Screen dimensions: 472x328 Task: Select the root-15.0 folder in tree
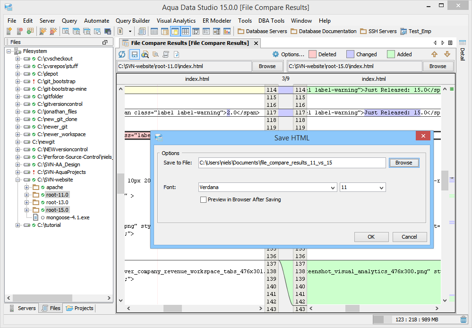[x=57, y=210]
